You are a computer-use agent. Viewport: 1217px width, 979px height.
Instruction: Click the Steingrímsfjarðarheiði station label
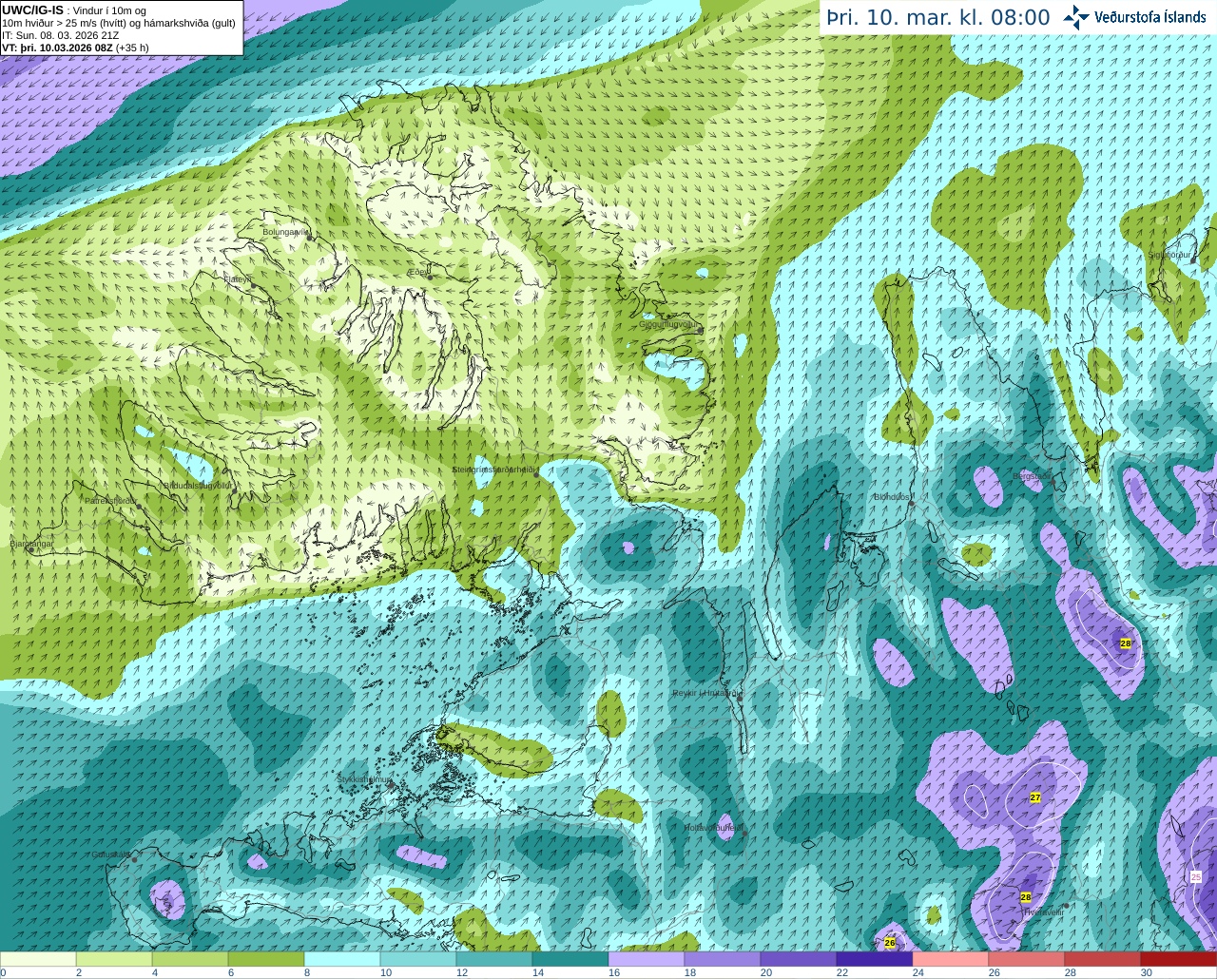click(x=495, y=470)
